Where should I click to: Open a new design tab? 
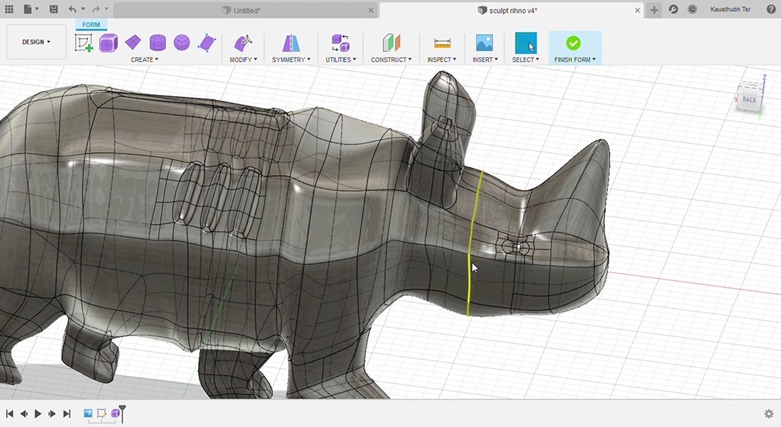[x=654, y=10]
